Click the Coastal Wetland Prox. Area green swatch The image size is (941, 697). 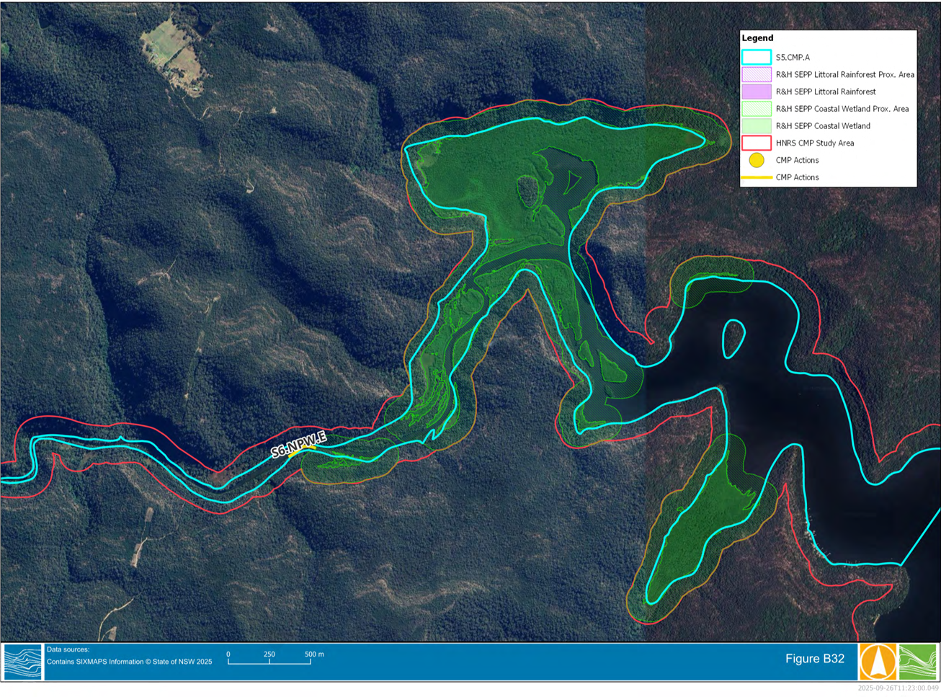click(x=757, y=109)
